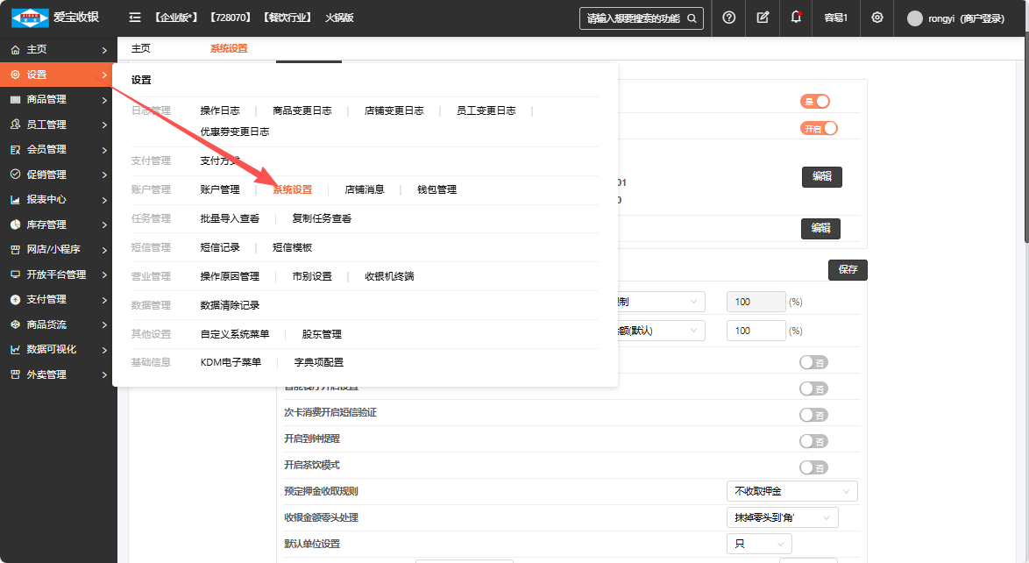
Task: Switch to the 主页 tab
Action: 140,48
